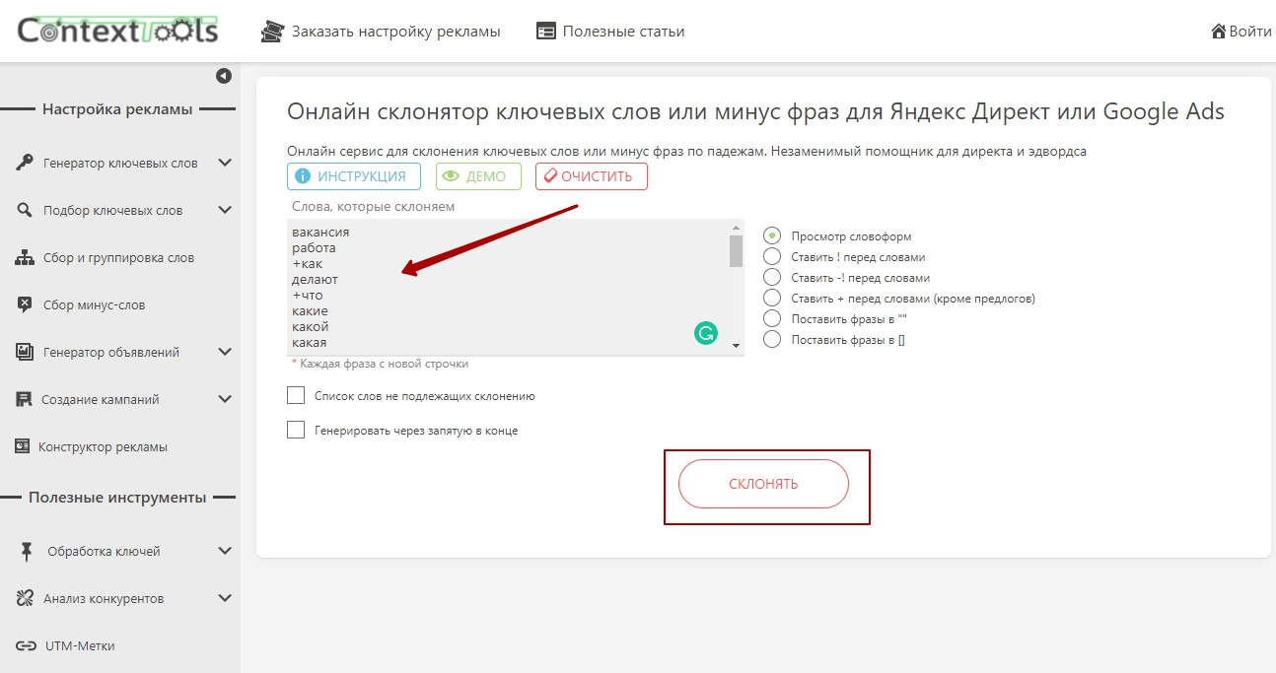This screenshot has height=673, width=1276.
Task: Click the graduation cap icon beside Заказать настройку рекламы
Action: coord(271,32)
